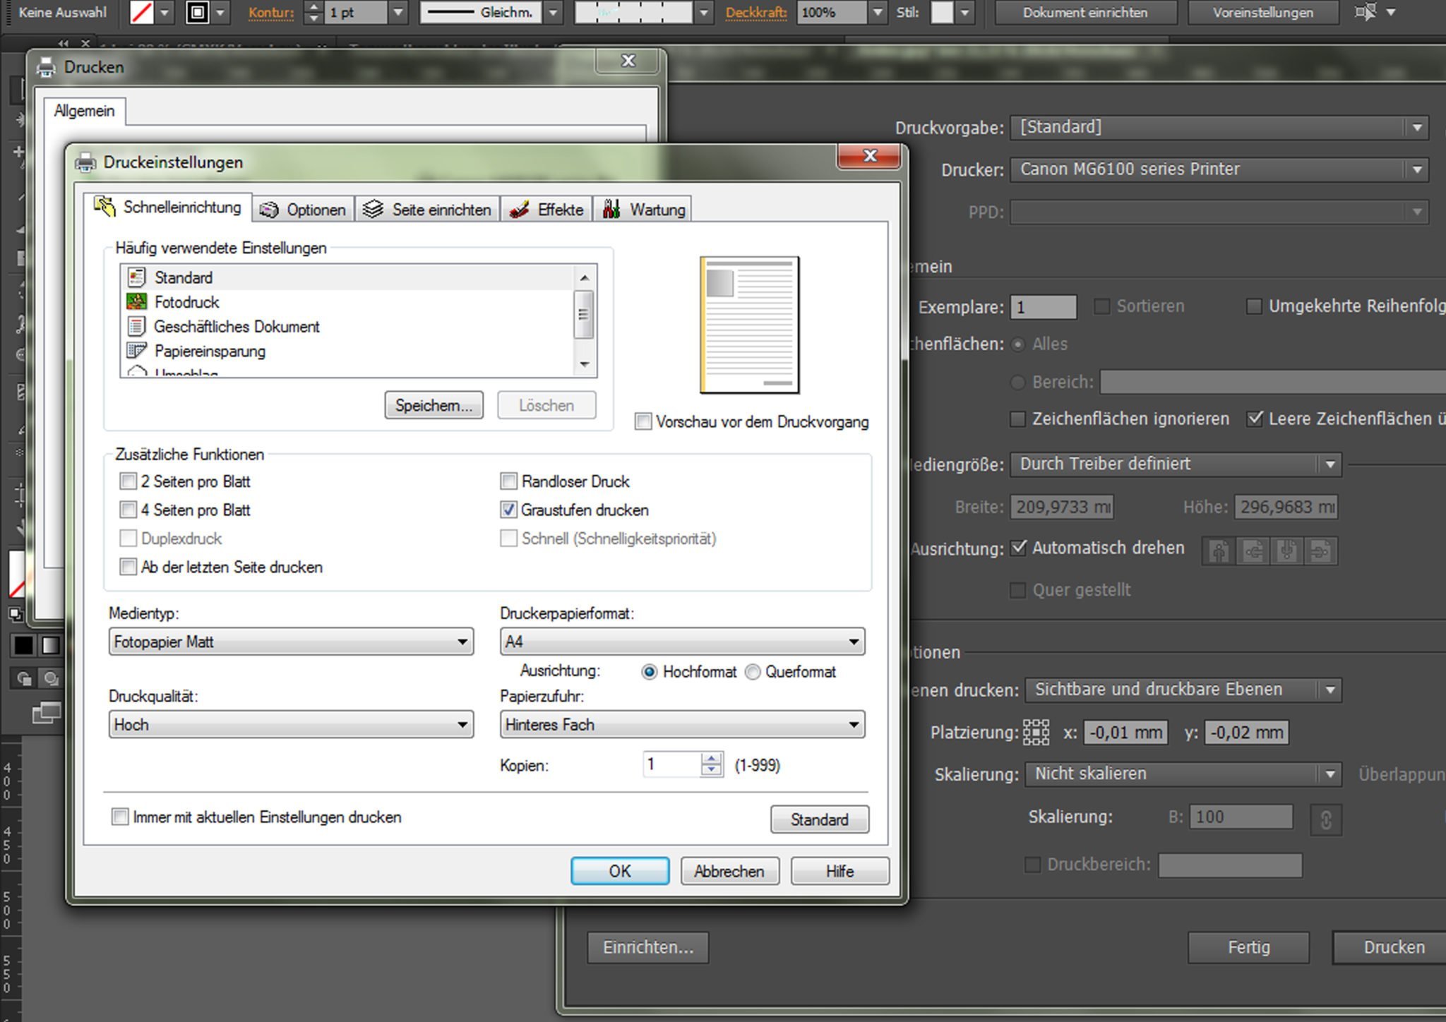Open the Drucker dropdown showing Canon MG6100

(1219, 169)
